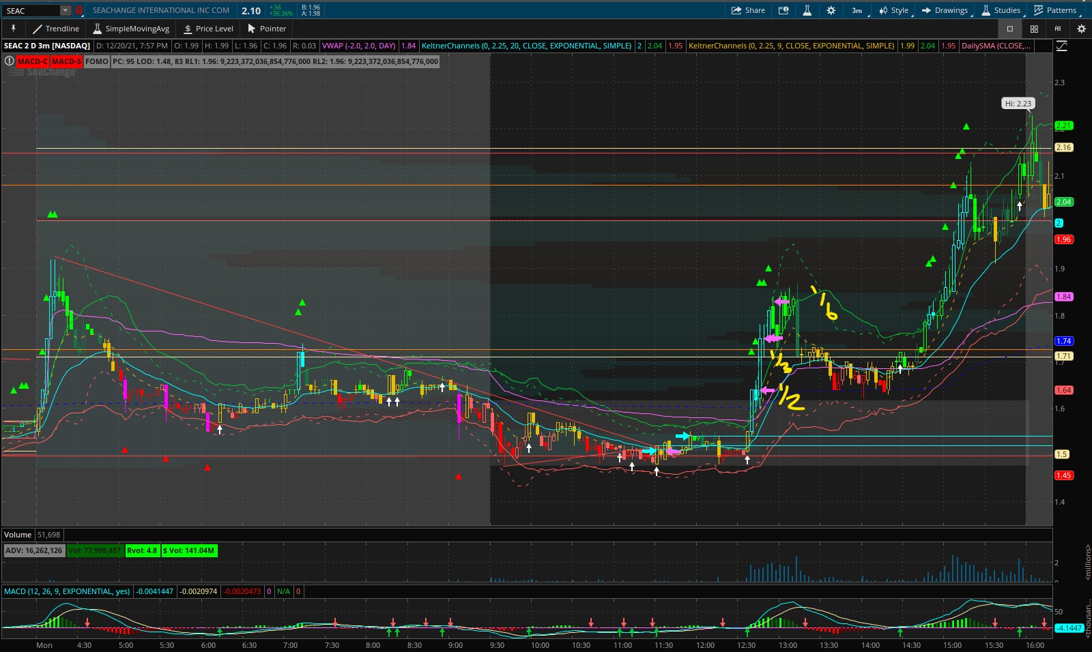Click the SEAC symbol input field
Image resolution: width=1092 pixels, height=652 pixels.
(31, 10)
